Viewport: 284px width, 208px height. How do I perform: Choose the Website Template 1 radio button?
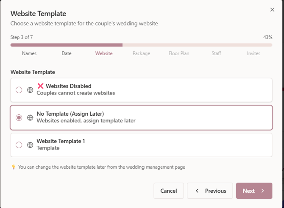(x=19, y=145)
